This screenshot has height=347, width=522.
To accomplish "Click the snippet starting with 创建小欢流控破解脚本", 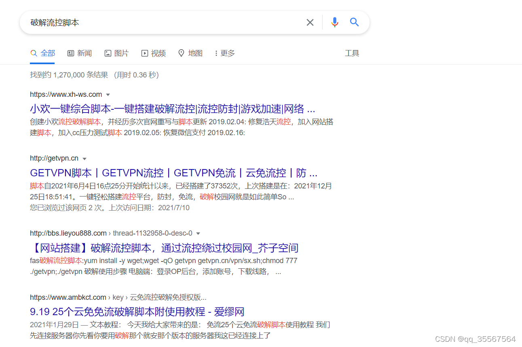I will 182,127.
